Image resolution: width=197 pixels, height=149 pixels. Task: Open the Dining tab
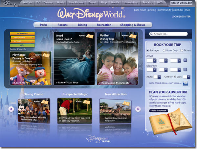(x=82, y=25)
